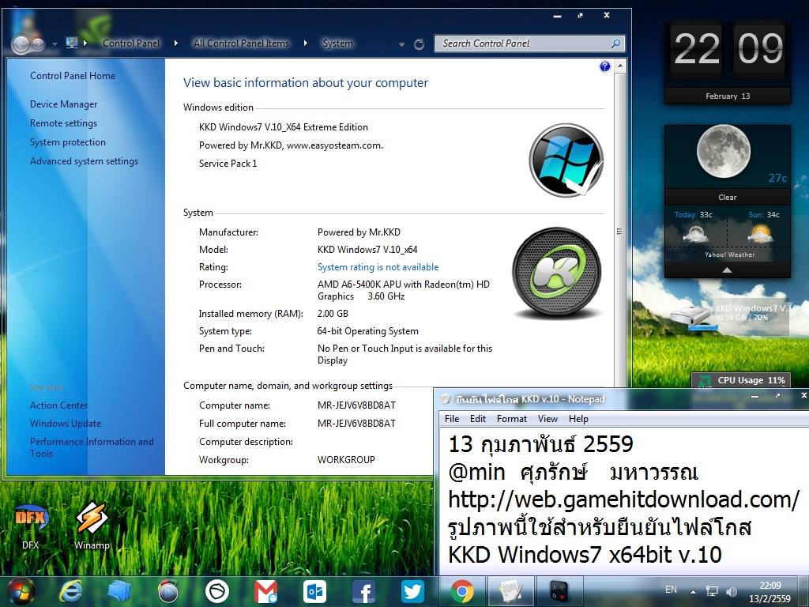Image resolution: width=809 pixels, height=607 pixels.
Task: Open Notepad Edit menu
Action: [x=478, y=419]
